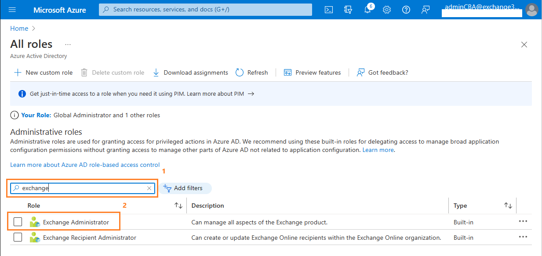Sort by the Role column arrows
542x256 pixels.
point(178,206)
